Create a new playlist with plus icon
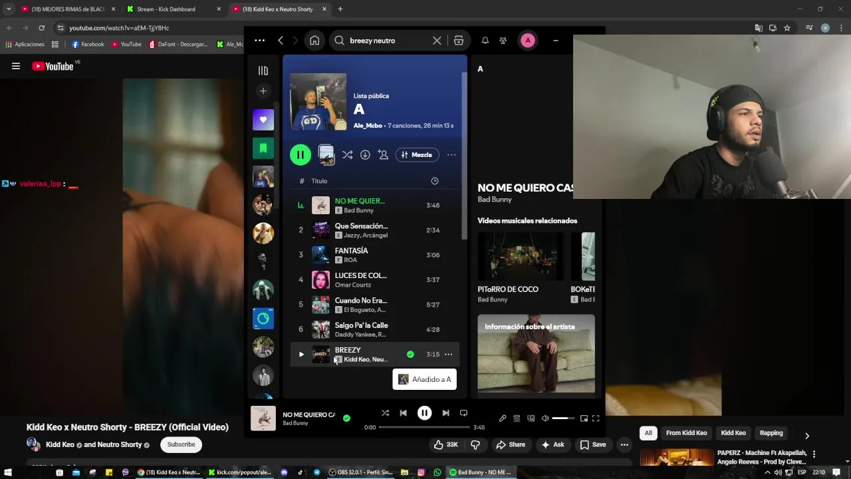Image resolution: width=851 pixels, height=479 pixels. [x=263, y=91]
